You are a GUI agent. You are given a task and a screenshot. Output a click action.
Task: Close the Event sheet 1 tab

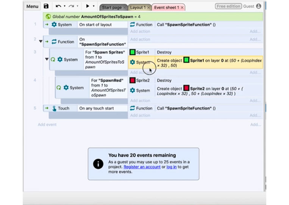click(182, 8)
